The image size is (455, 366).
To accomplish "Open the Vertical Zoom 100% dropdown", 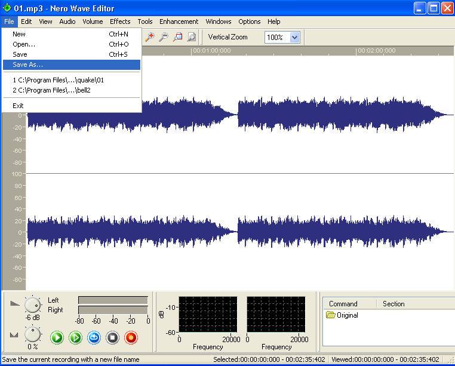I will (294, 37).
